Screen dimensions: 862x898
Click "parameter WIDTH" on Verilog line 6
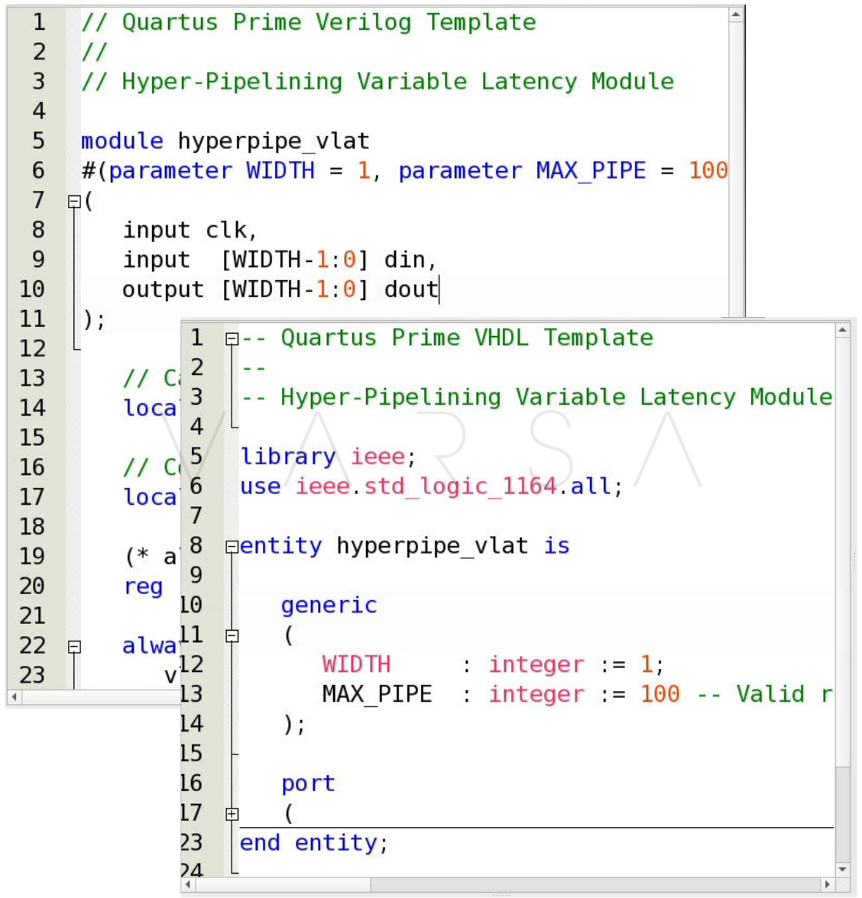point(212,171)
